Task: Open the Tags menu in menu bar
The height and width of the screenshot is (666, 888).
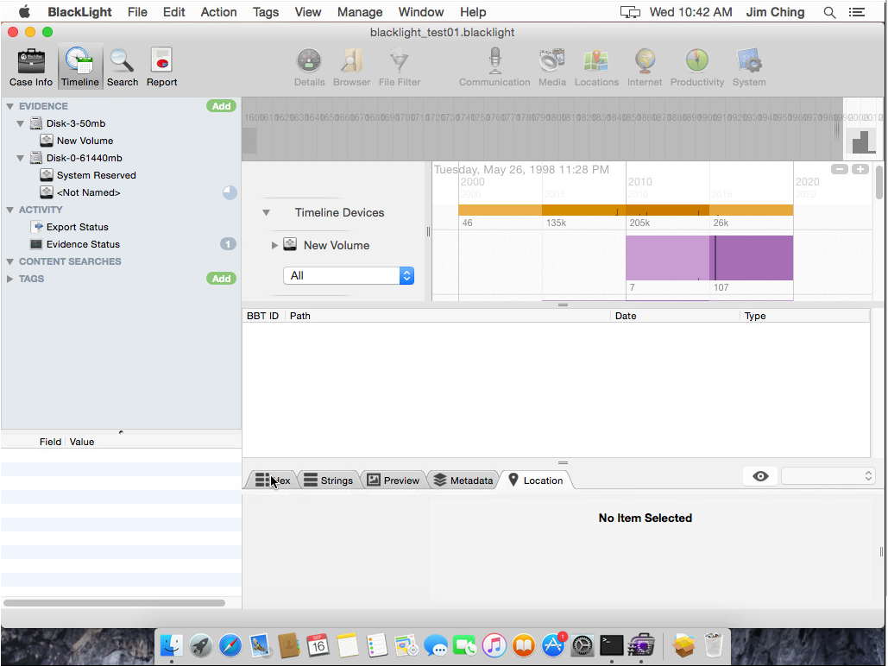Action: (266, 12)
